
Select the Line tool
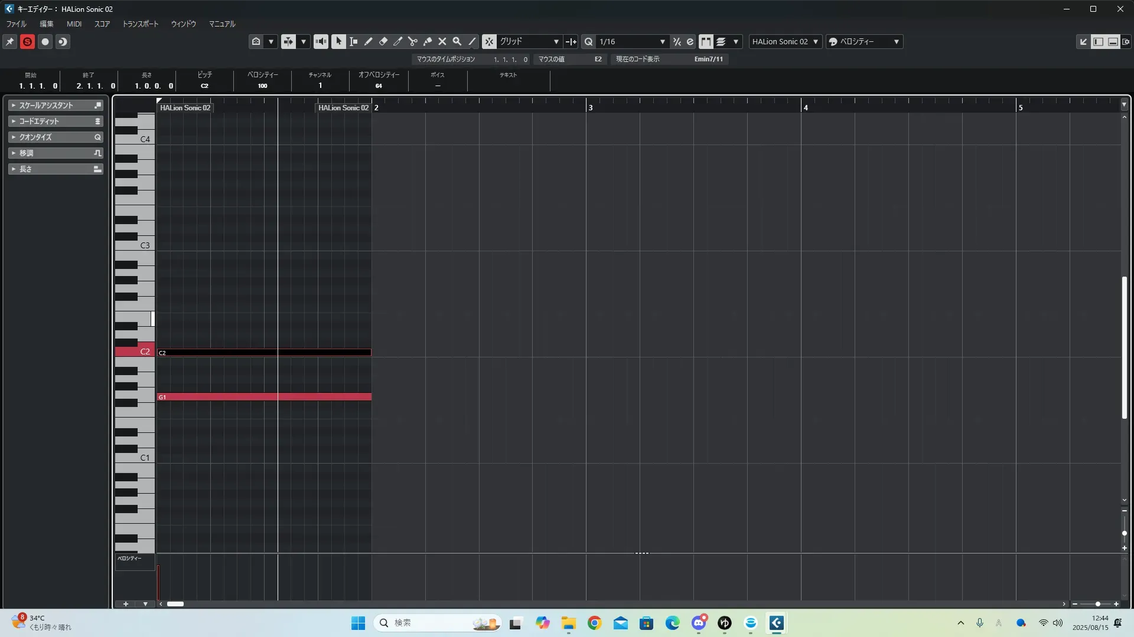472,41
